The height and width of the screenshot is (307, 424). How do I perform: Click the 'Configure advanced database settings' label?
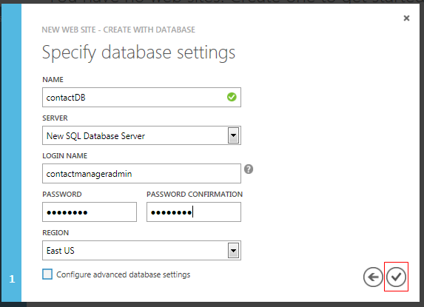tap(123, 274)
